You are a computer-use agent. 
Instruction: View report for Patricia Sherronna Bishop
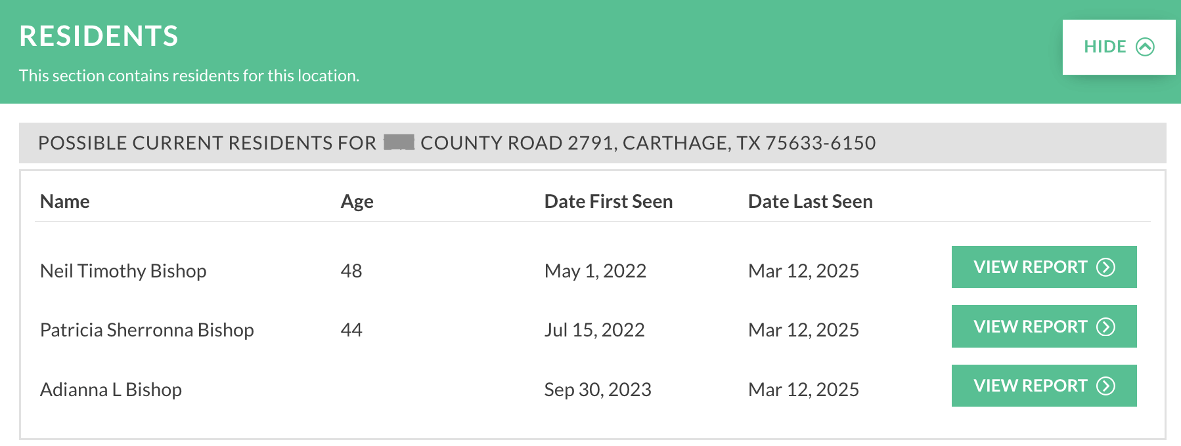coord(1044,326)
